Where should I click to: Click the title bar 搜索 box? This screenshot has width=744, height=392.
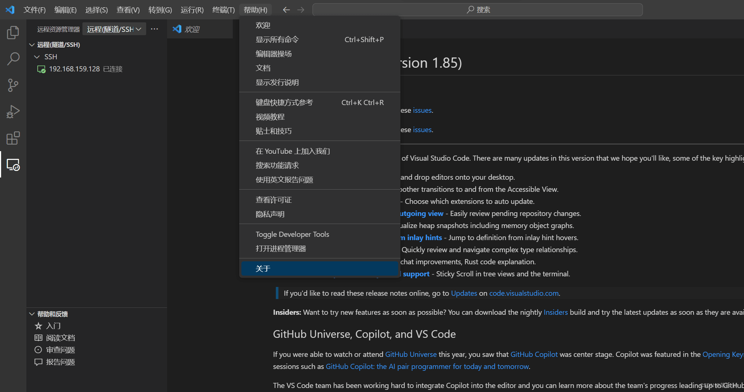coord(477,10)
